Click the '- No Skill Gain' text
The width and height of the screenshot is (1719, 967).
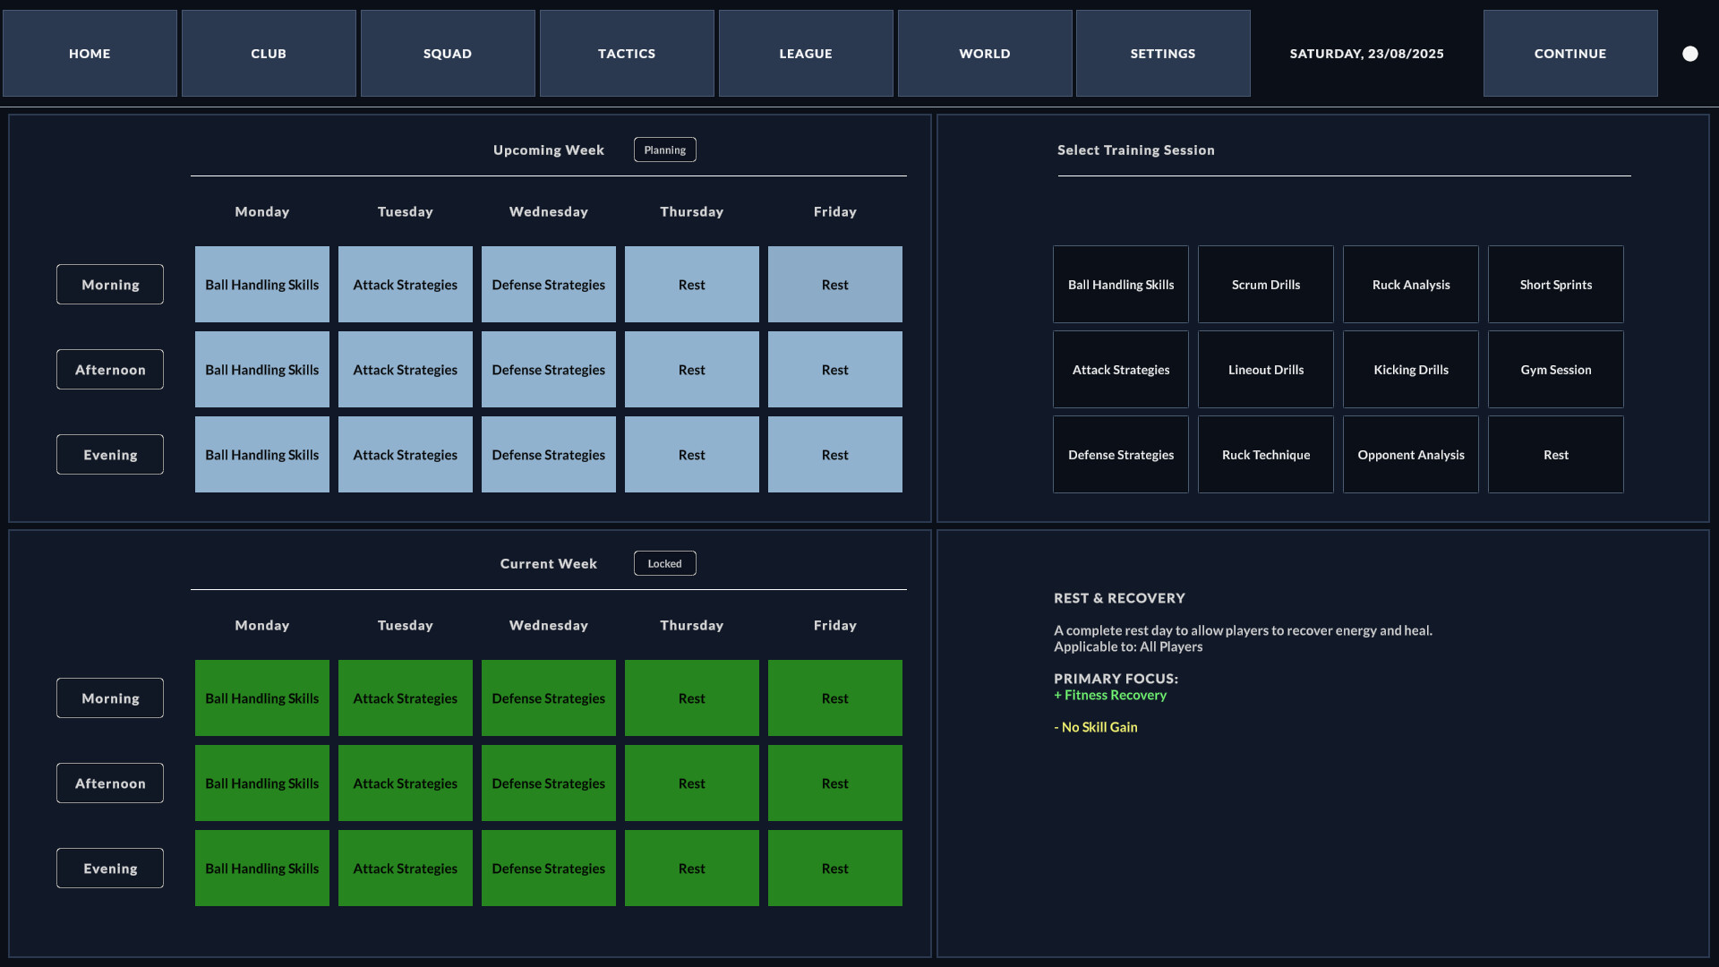point(1096,727)
